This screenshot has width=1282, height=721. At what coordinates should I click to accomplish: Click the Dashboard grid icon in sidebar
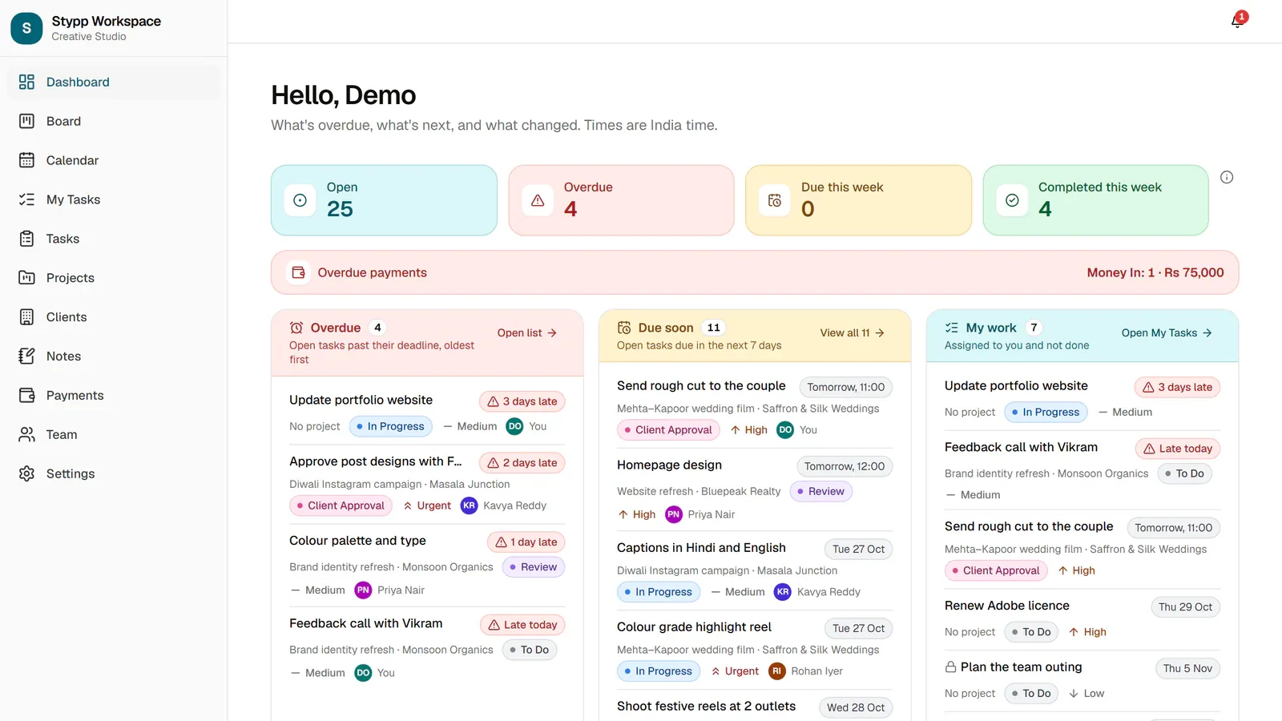pos(26,82)
